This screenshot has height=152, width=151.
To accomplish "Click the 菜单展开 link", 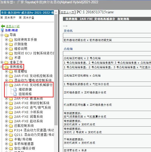I will (10, 18).
